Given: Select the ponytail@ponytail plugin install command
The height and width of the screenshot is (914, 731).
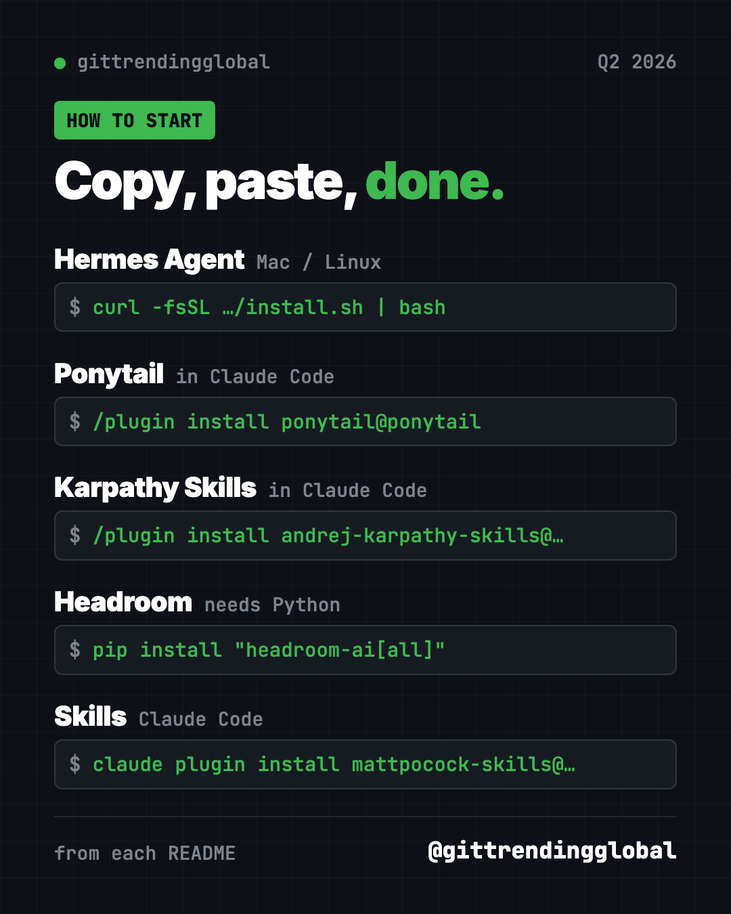Looking at the screenshot, I should tap(365, 422).
